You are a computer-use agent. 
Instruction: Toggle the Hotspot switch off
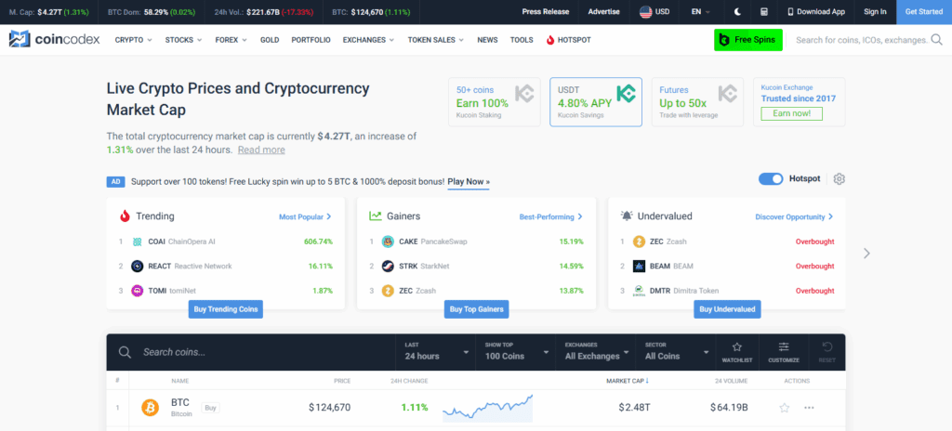coord(771,178)
